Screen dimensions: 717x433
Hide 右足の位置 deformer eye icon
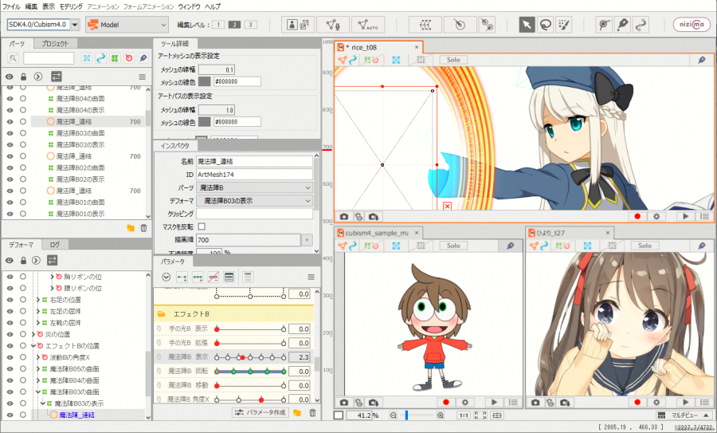pyautogui.click(x=10, y=300)
